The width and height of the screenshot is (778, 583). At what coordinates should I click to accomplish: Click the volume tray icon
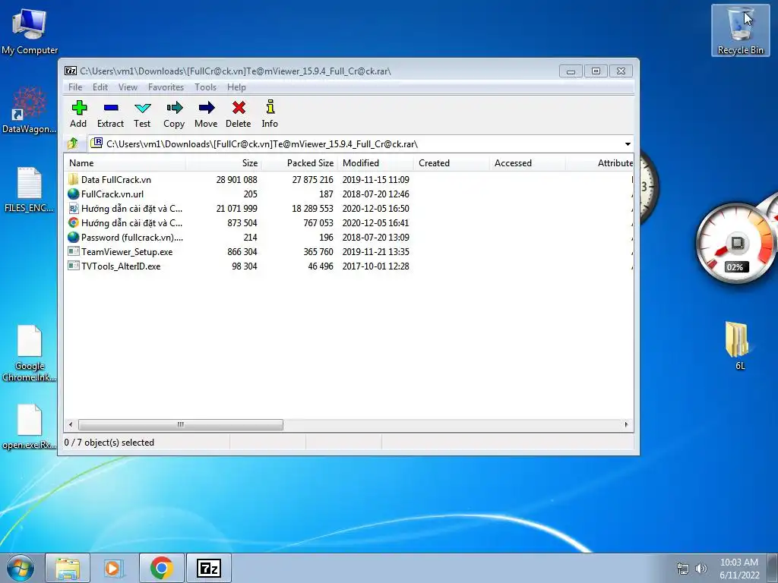(x=701, y=569)
